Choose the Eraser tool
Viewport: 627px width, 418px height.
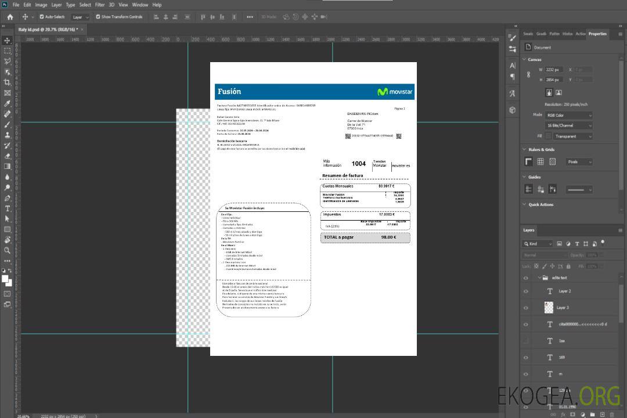[8, 156]
